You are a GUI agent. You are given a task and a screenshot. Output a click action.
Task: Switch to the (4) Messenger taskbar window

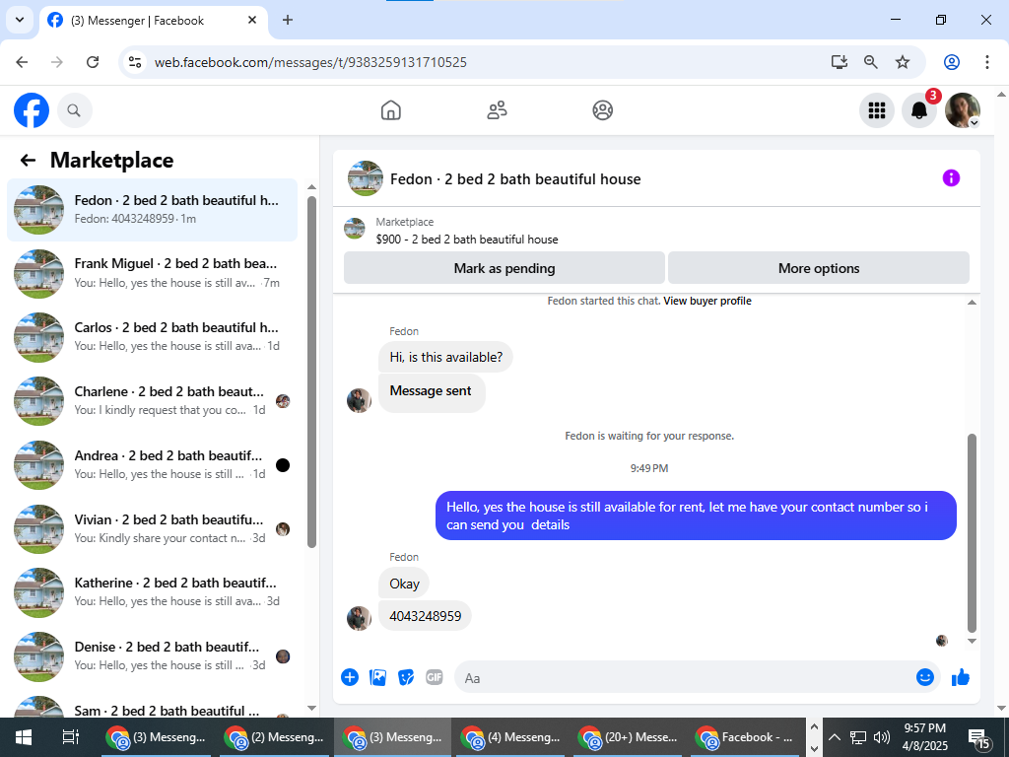(x=512, y=737)
